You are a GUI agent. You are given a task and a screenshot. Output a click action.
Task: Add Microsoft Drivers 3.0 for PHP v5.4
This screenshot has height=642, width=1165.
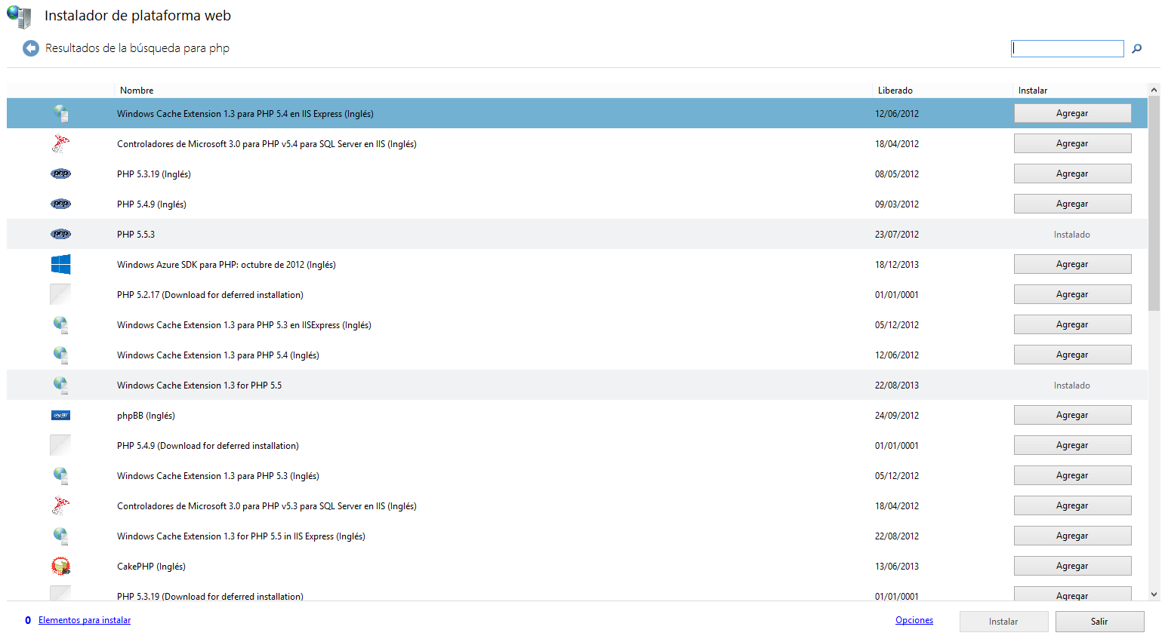1072,143
